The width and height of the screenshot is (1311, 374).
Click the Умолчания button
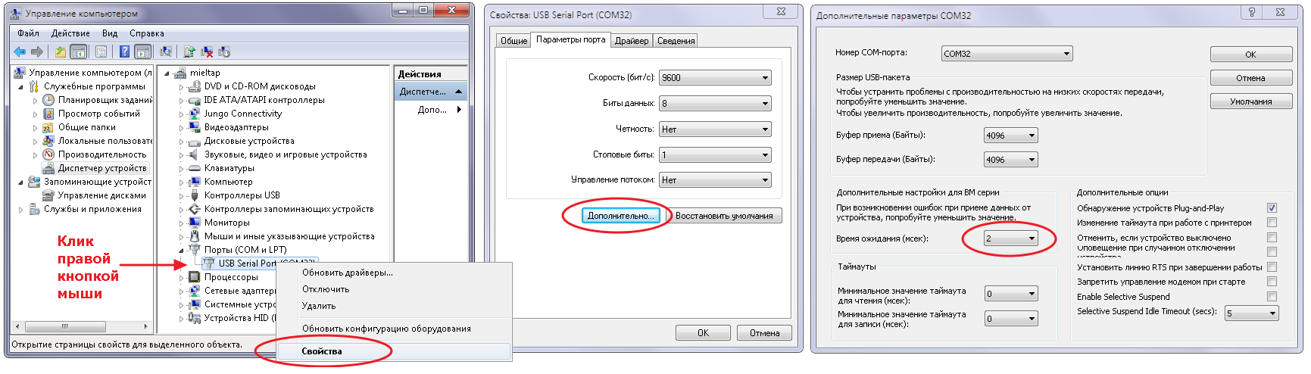coord(1250,101)
